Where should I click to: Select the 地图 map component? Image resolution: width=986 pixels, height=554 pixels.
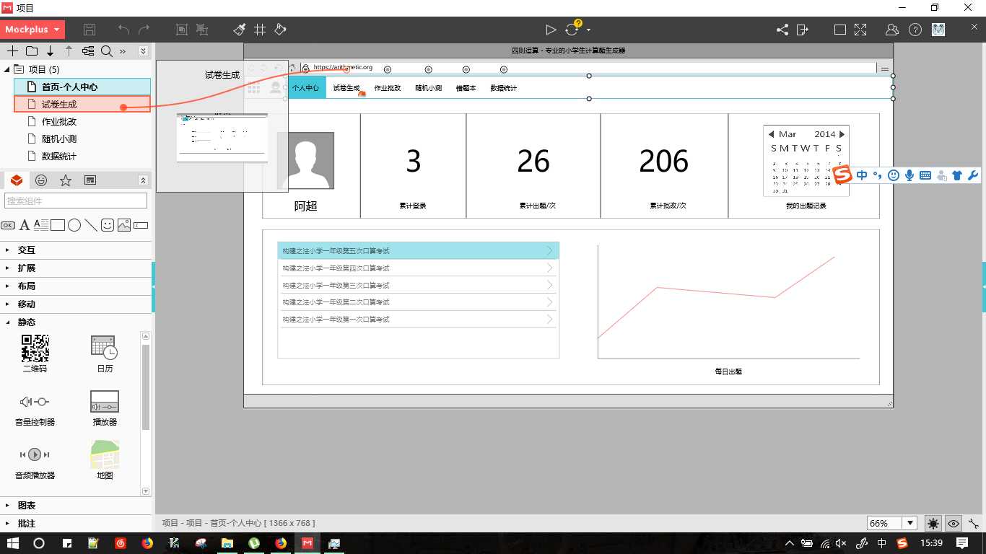(105, 461)
